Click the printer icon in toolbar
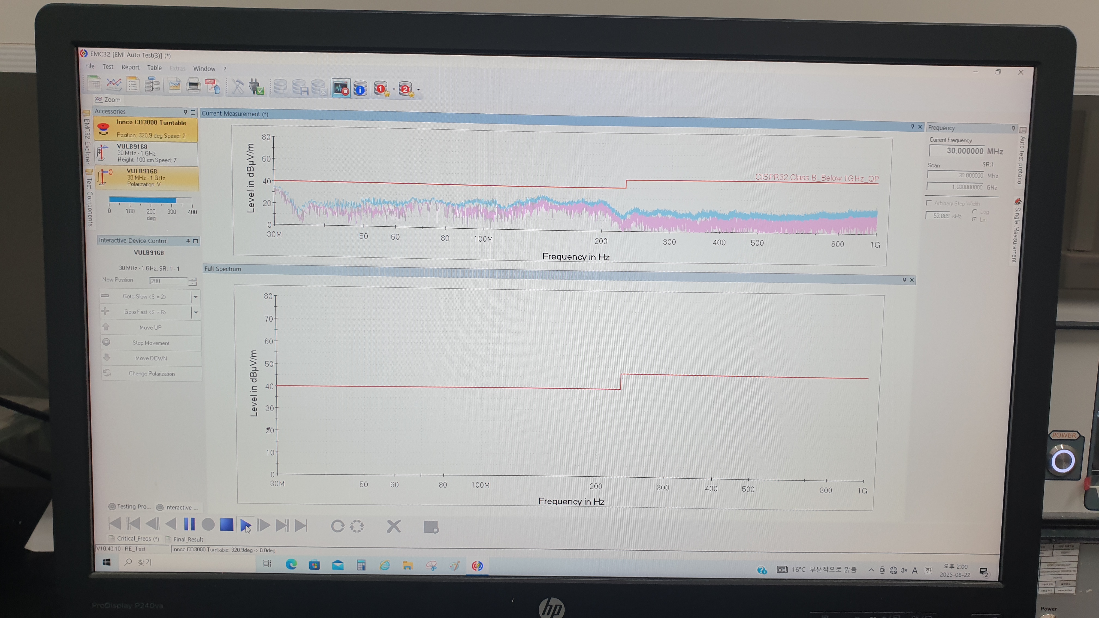This screenshot has height=618, width=1099. pyautogui.click(x=193, y=85)
